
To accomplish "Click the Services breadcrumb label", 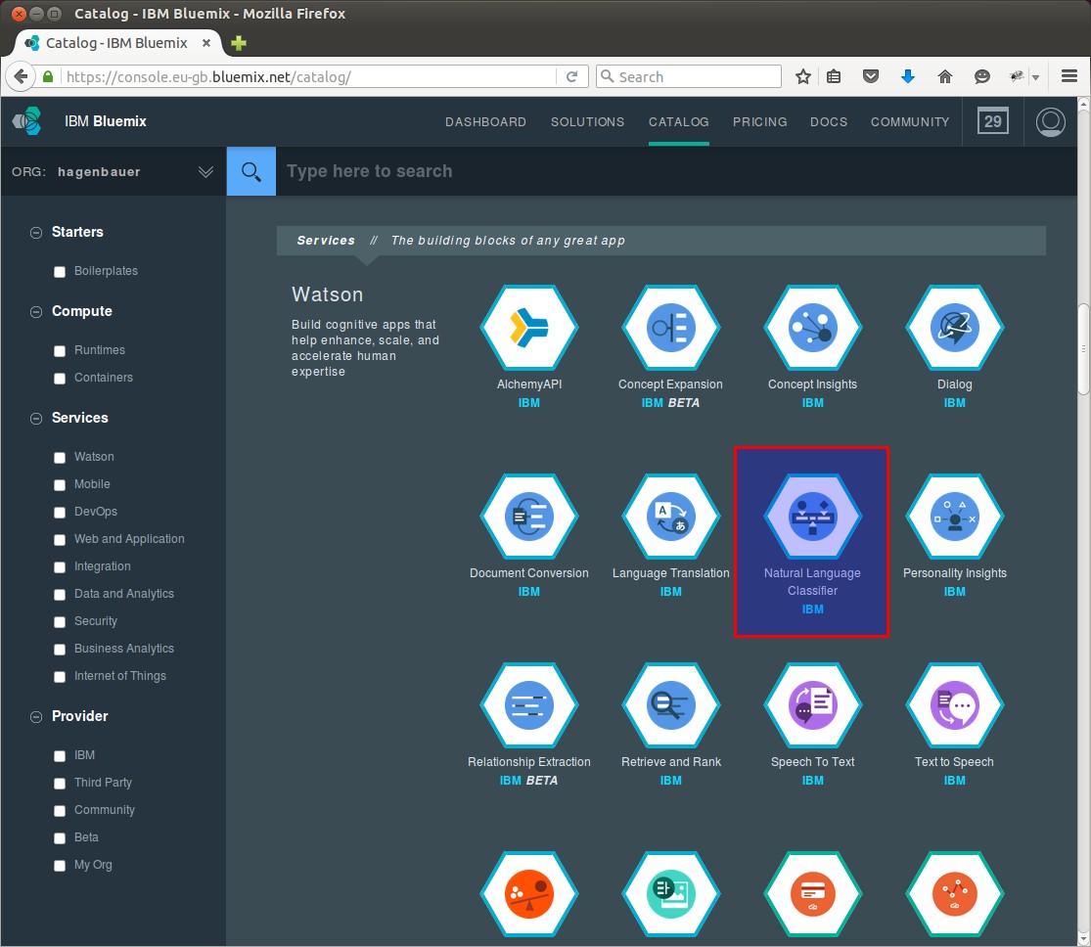I will pos(326,240).
